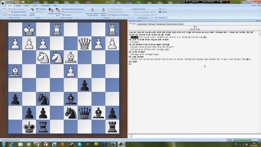Click Референтная база данных
The width and height of the screenshot is (261, 147).
pyautogui.click(x=73, y=9)
